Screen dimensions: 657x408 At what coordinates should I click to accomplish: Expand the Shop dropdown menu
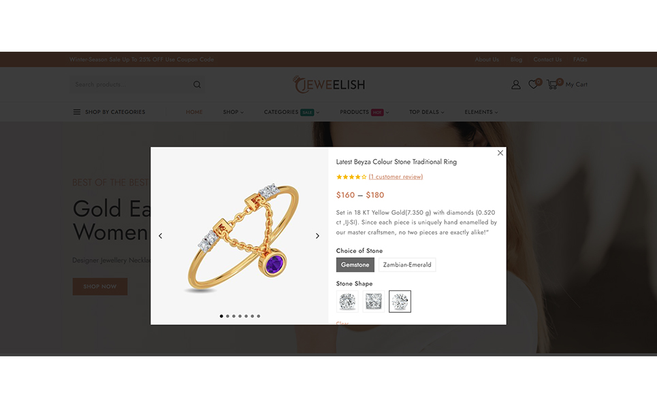tap(233, 112)
